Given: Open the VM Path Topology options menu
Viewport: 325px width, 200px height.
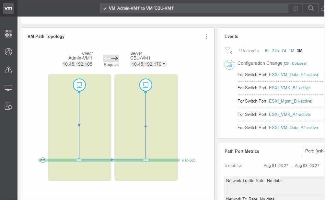Looking at the screenshot, I should [206, 36].
